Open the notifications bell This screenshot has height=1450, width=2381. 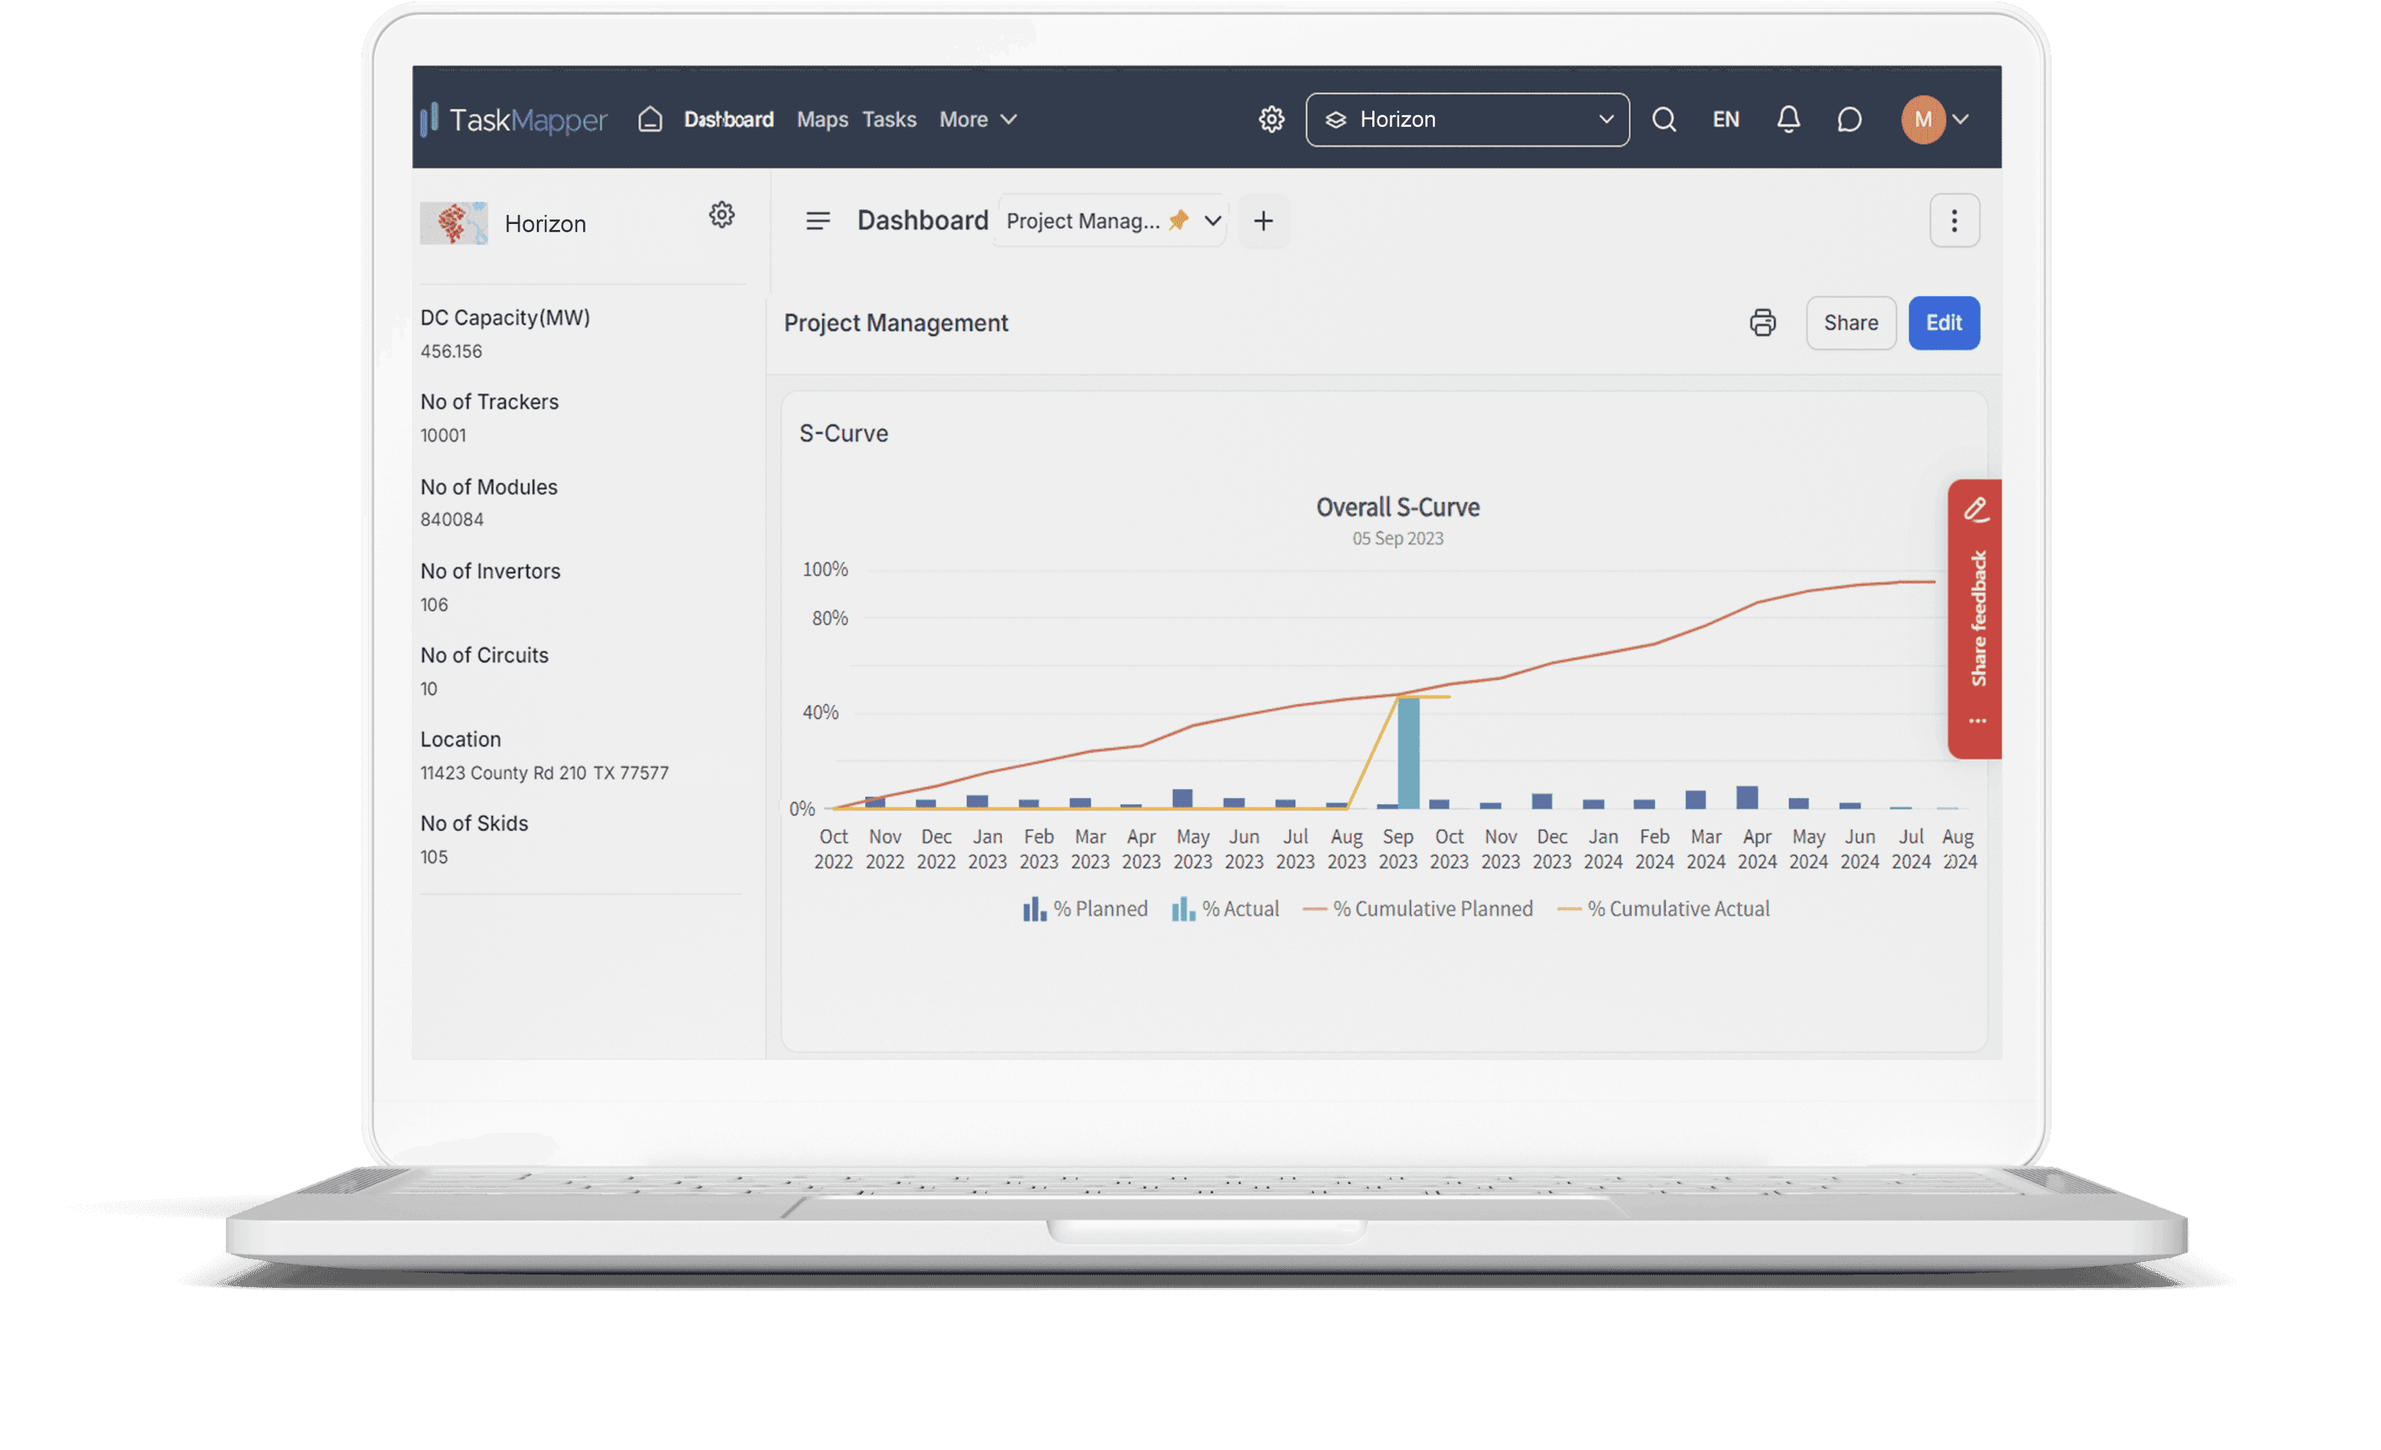point(1789,119)
